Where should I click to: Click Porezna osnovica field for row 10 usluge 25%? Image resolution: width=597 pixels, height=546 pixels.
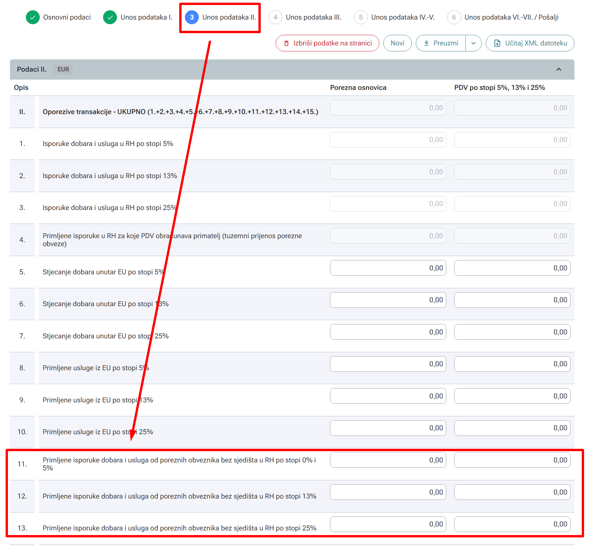(388, 428)
